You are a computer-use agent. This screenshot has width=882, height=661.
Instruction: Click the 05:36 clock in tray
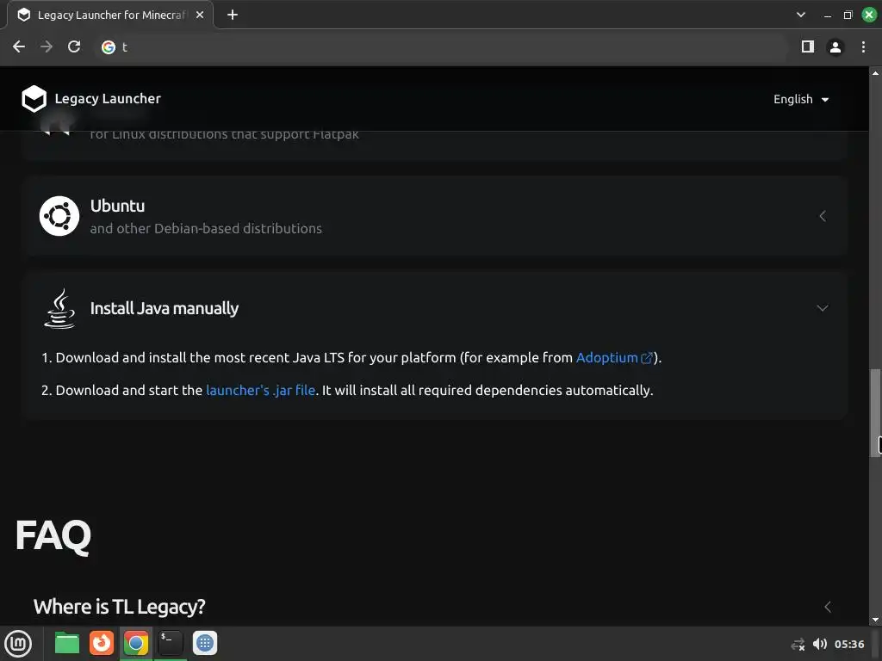pos(848,644)
